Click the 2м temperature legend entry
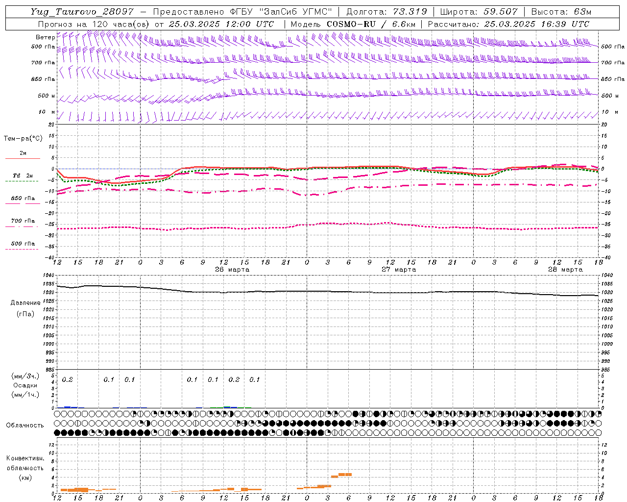This screenshot has height=502, width=627. [23, 153]
